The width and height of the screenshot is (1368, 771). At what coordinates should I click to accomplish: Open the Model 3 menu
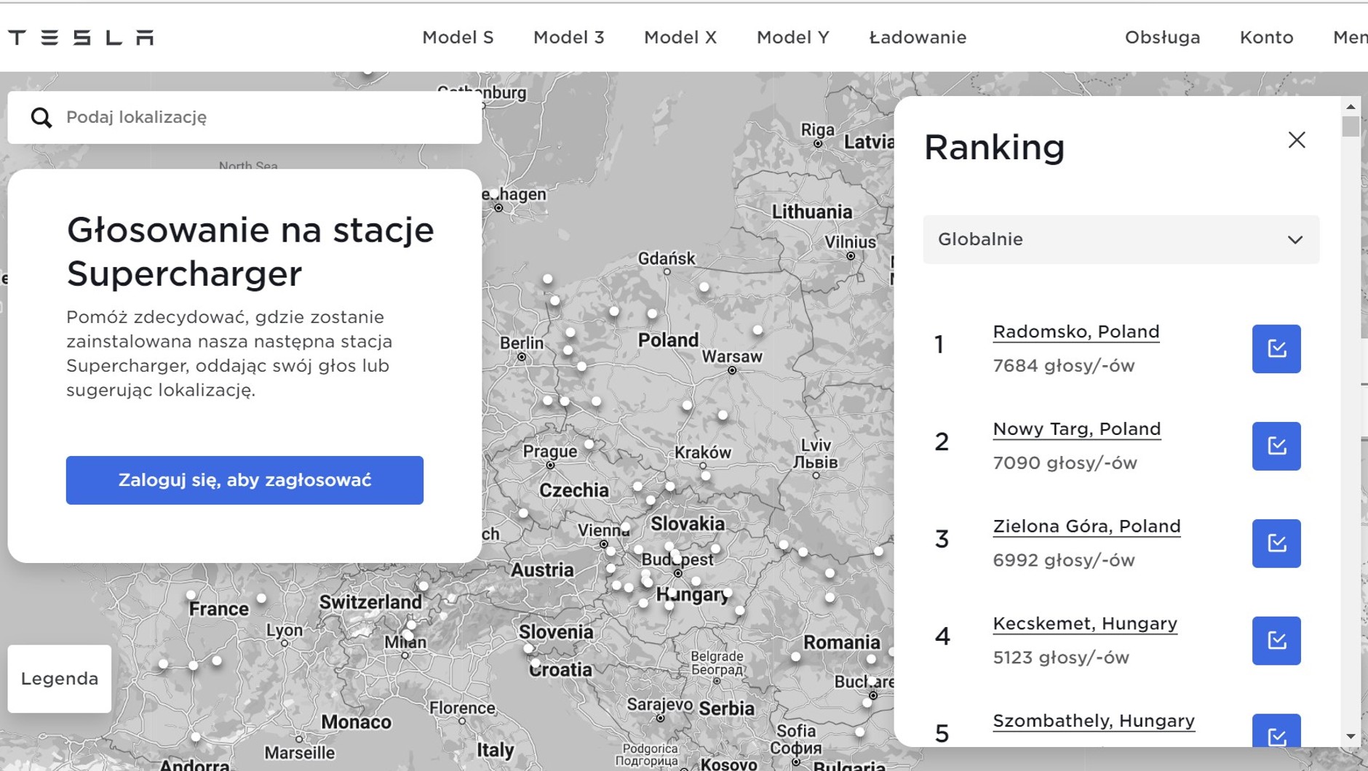(568, 37)
